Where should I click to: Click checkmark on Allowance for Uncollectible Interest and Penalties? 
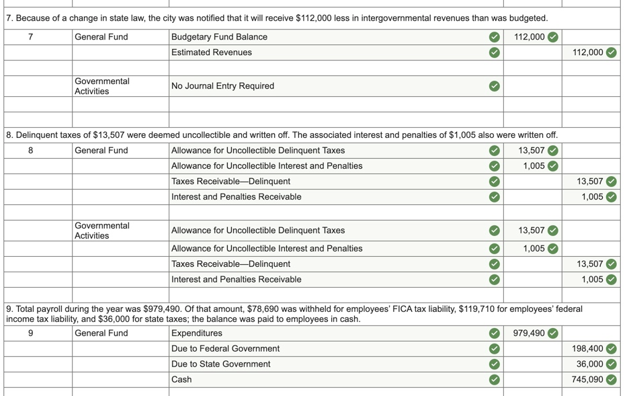(495, 165)
